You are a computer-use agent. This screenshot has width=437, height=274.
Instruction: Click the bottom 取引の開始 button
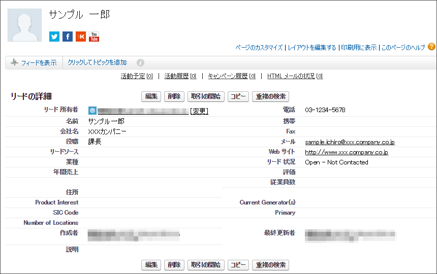click(206, 265)
